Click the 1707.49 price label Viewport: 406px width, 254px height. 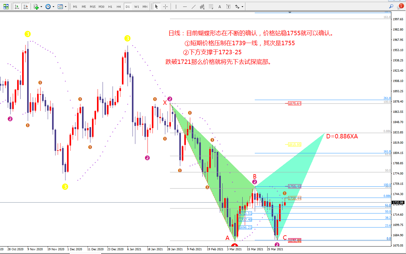pyautogui.click(x=245, y=220)
